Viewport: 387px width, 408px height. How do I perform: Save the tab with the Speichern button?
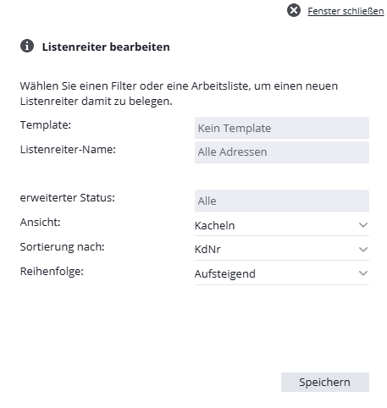325,382
